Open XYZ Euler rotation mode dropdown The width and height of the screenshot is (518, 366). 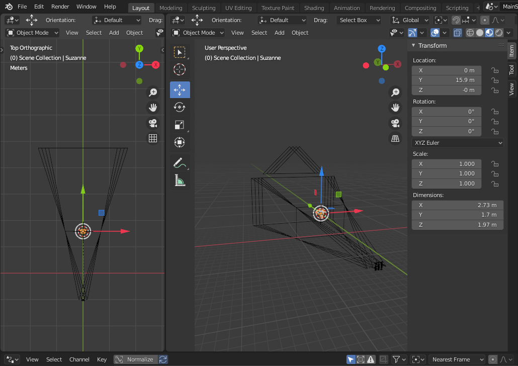tap(458, 143)
